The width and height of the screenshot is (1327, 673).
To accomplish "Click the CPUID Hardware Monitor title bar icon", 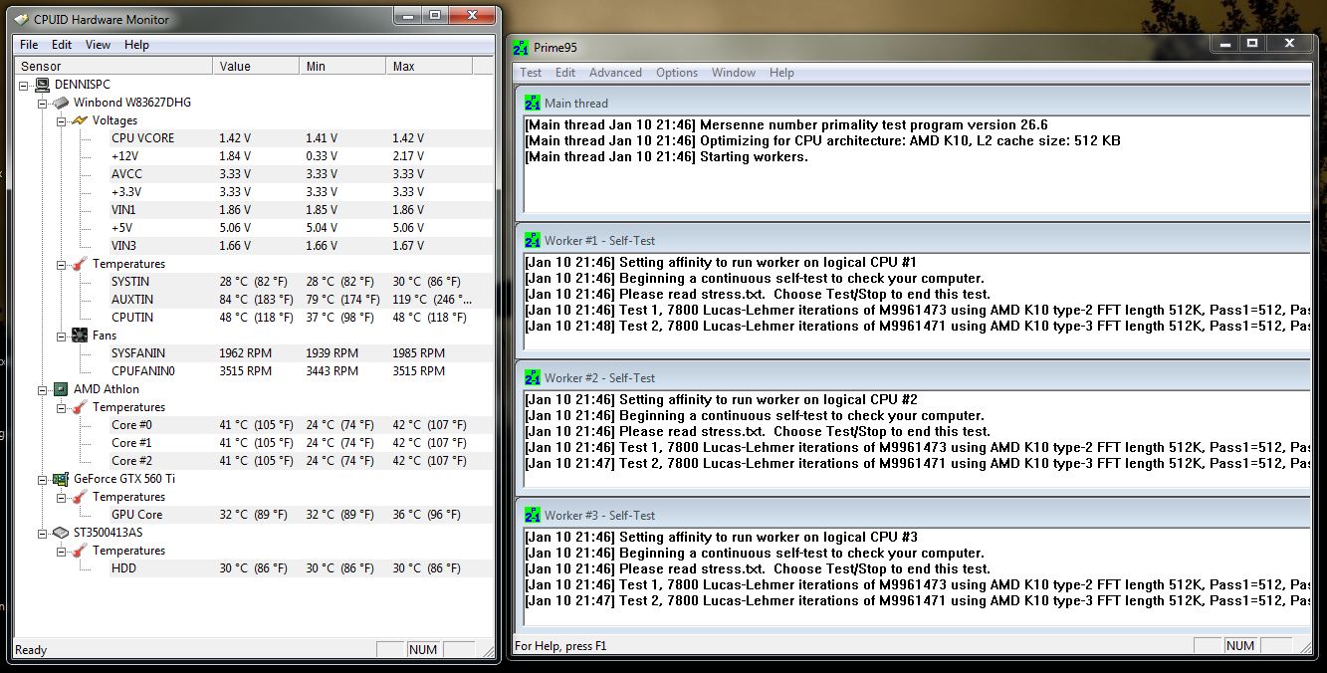I will point(21,19).
